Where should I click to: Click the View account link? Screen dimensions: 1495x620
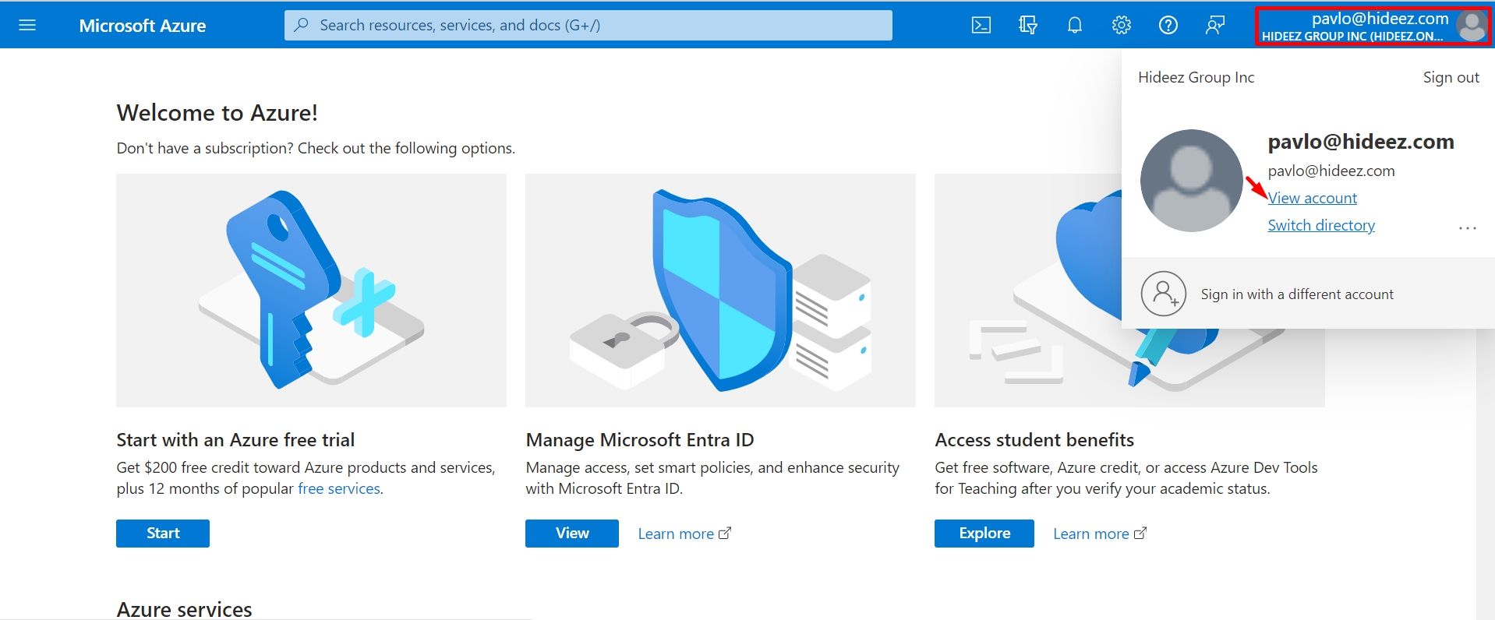point(1312,198)
